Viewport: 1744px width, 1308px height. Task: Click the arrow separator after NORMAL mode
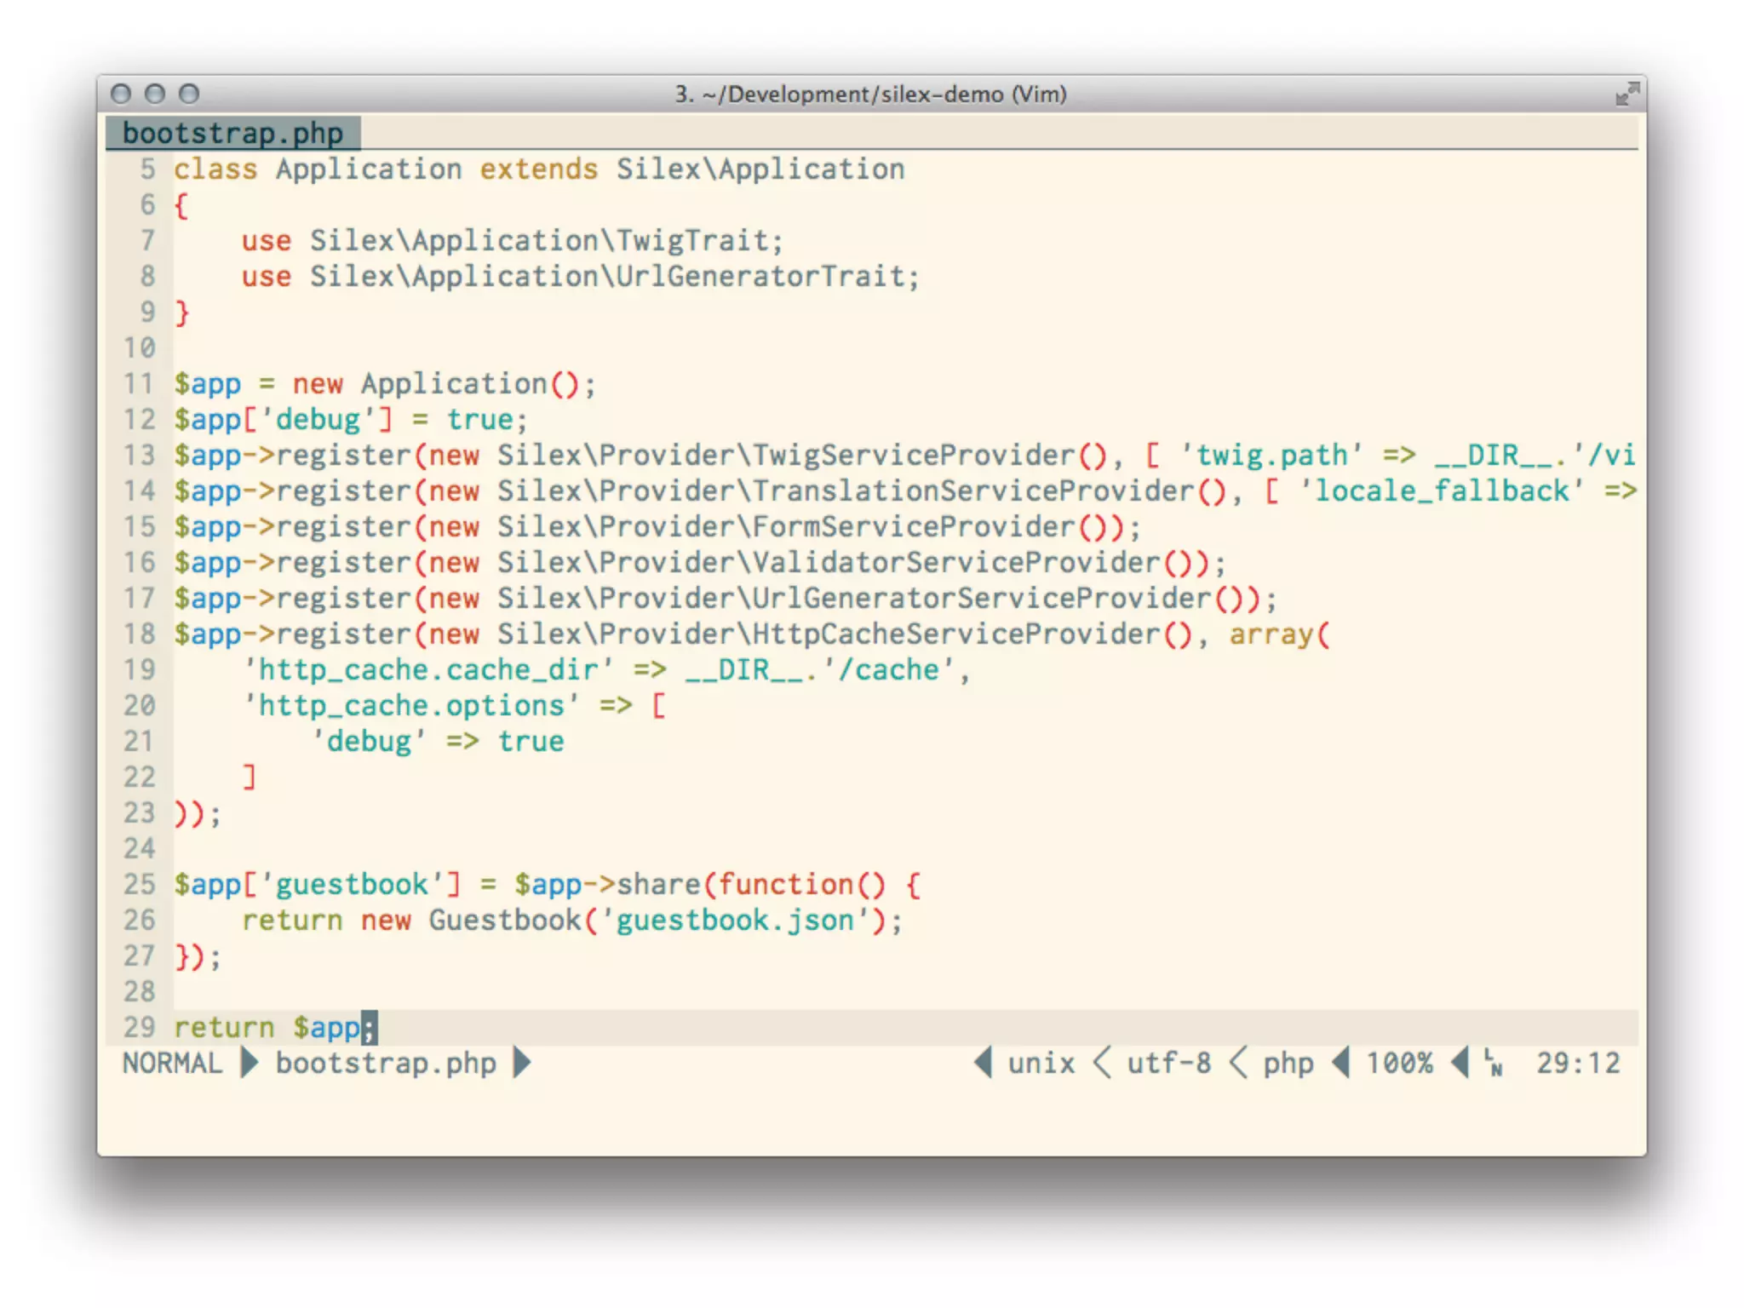click(x=250, y=1062)
